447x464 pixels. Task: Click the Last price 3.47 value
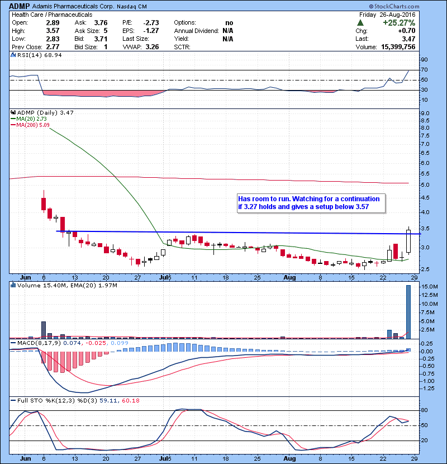(x=408, y=39)
